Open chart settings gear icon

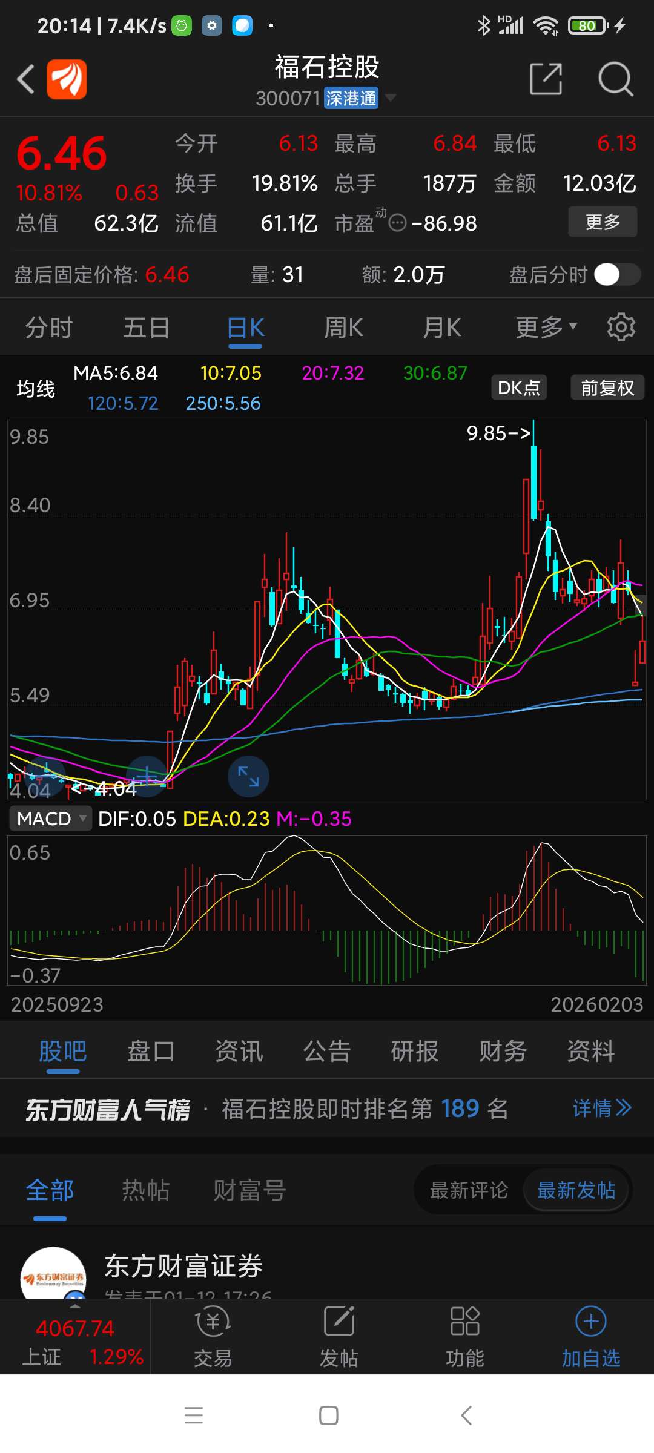tap(621, 328)
